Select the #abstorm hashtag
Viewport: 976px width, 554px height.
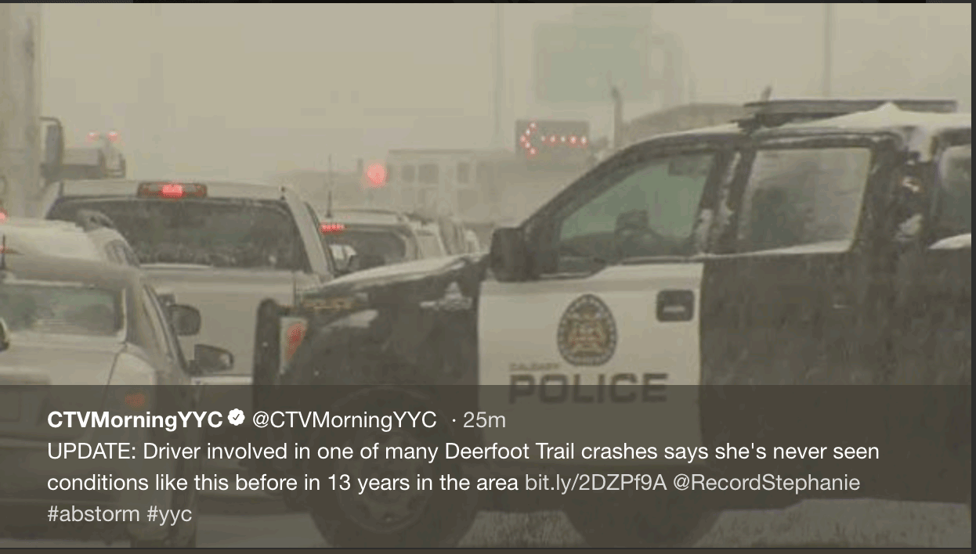point(93,514)
